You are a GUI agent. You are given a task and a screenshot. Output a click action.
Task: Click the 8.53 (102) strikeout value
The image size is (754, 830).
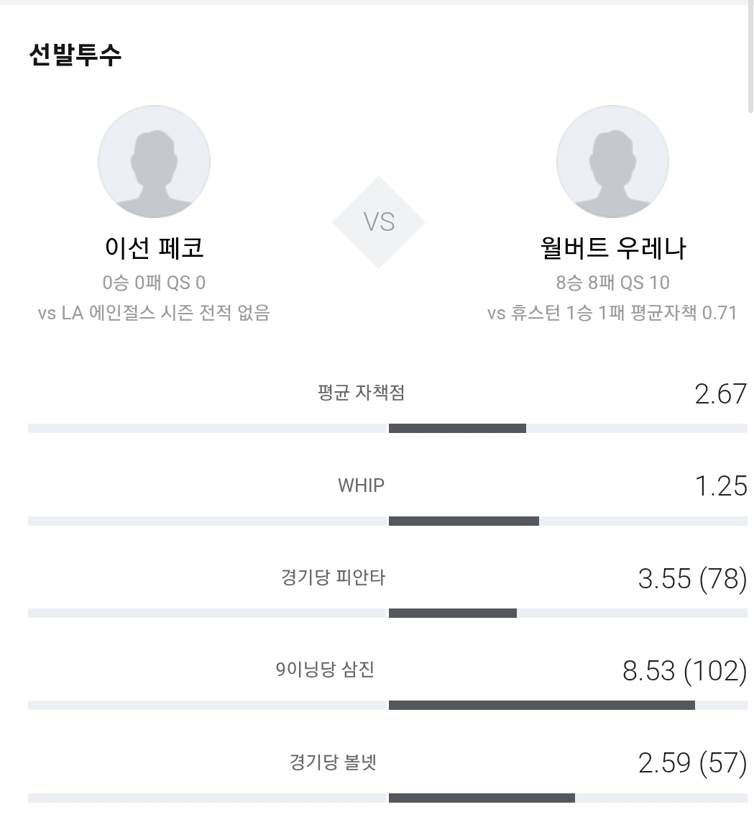tap(685, 670)
